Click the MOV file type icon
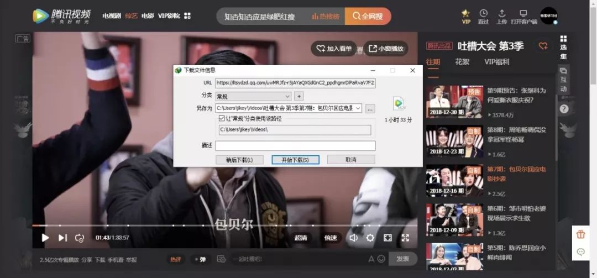This screenshot has height=278, width=597. [x=399, y=103]
